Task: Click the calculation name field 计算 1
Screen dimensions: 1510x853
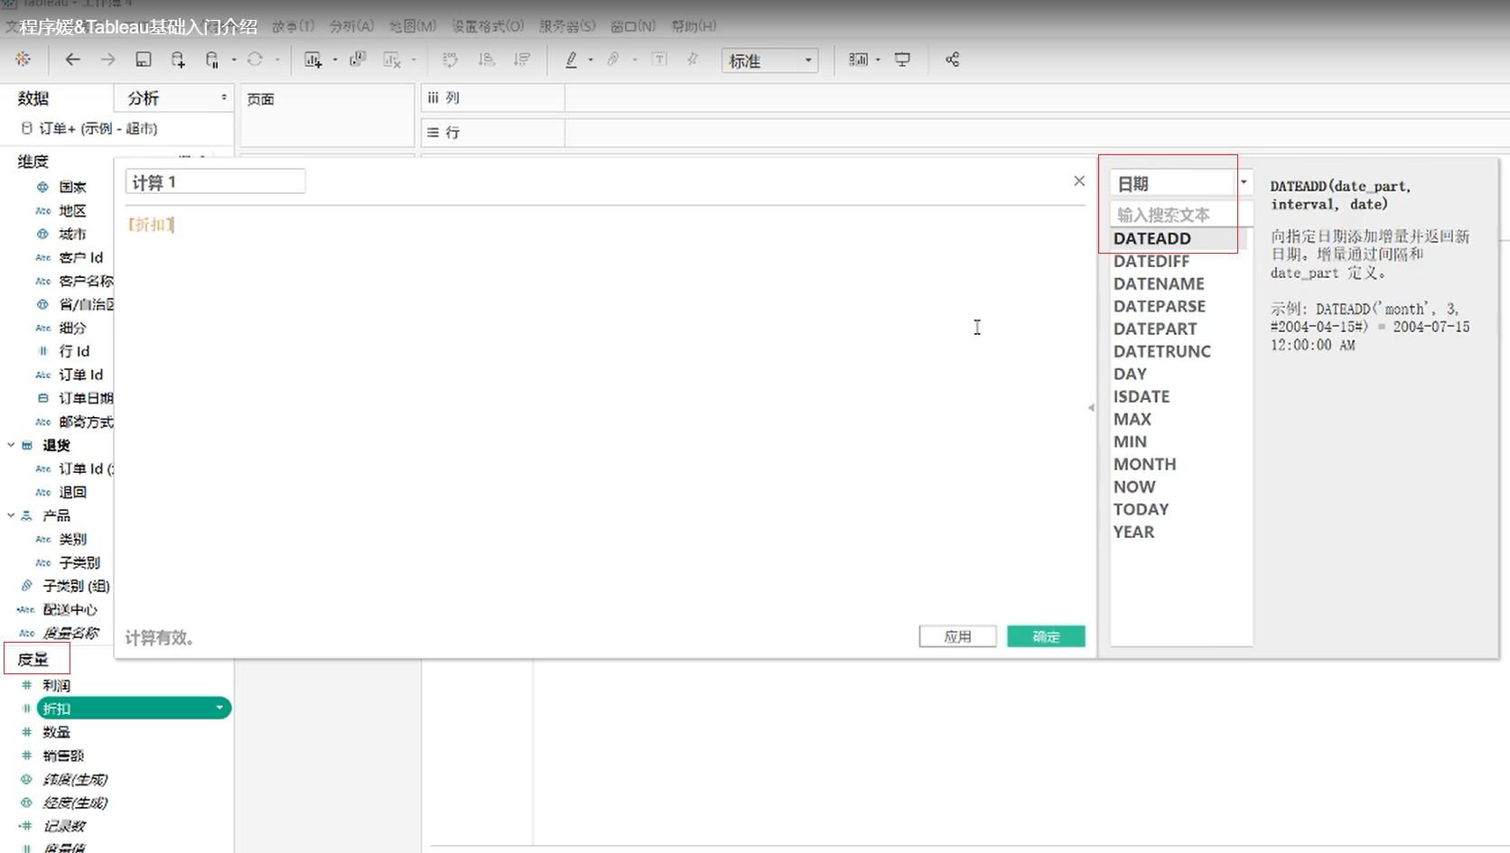Action: [215, 181]
